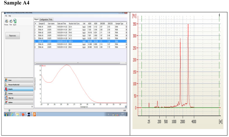Click the 260/280 column header
The height and width of the screenshot is (137, 229).
103,24
